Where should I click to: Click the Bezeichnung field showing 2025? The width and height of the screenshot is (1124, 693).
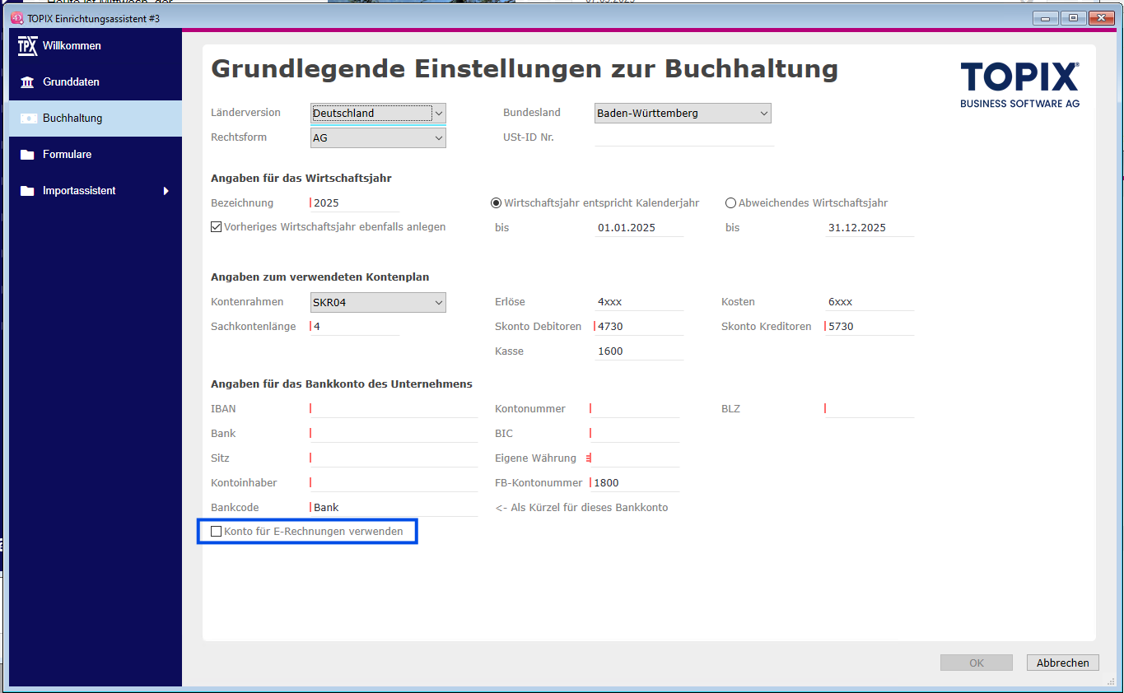coord(354,203)
